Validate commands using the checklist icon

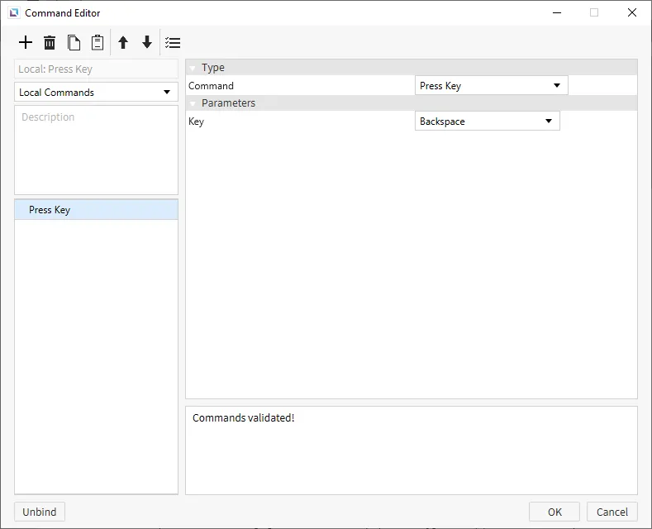click(x=173, y=43)
